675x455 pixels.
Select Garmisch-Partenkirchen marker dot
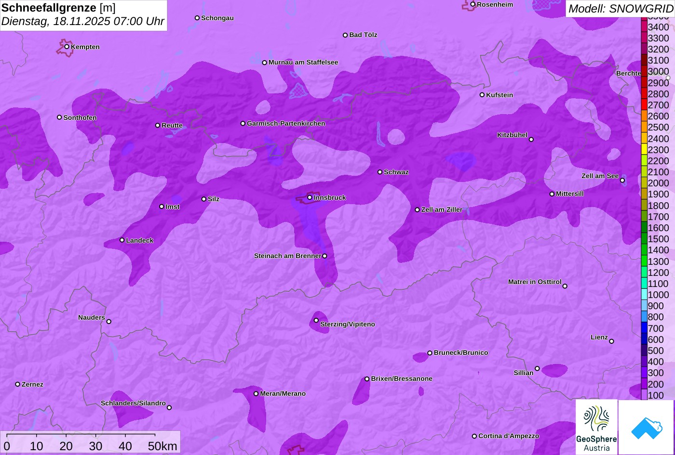click(x=243, y=124)
